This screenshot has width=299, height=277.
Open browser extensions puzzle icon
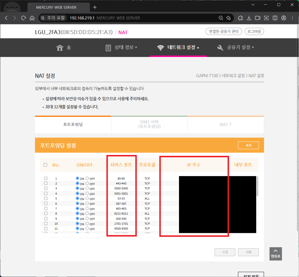tap(240, 18)
